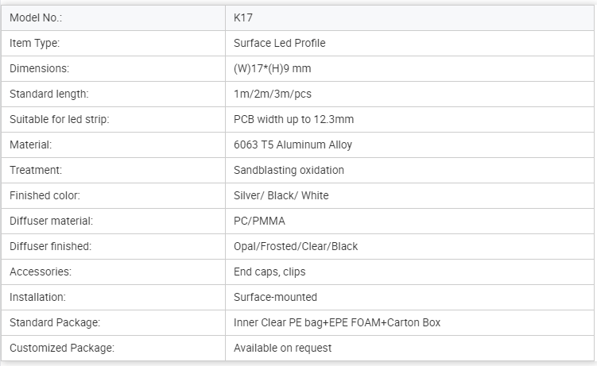Click the Surface Led Profile text
Image resolution: width=597 pixels, height=366 pixels.
(x=280, y=44)
